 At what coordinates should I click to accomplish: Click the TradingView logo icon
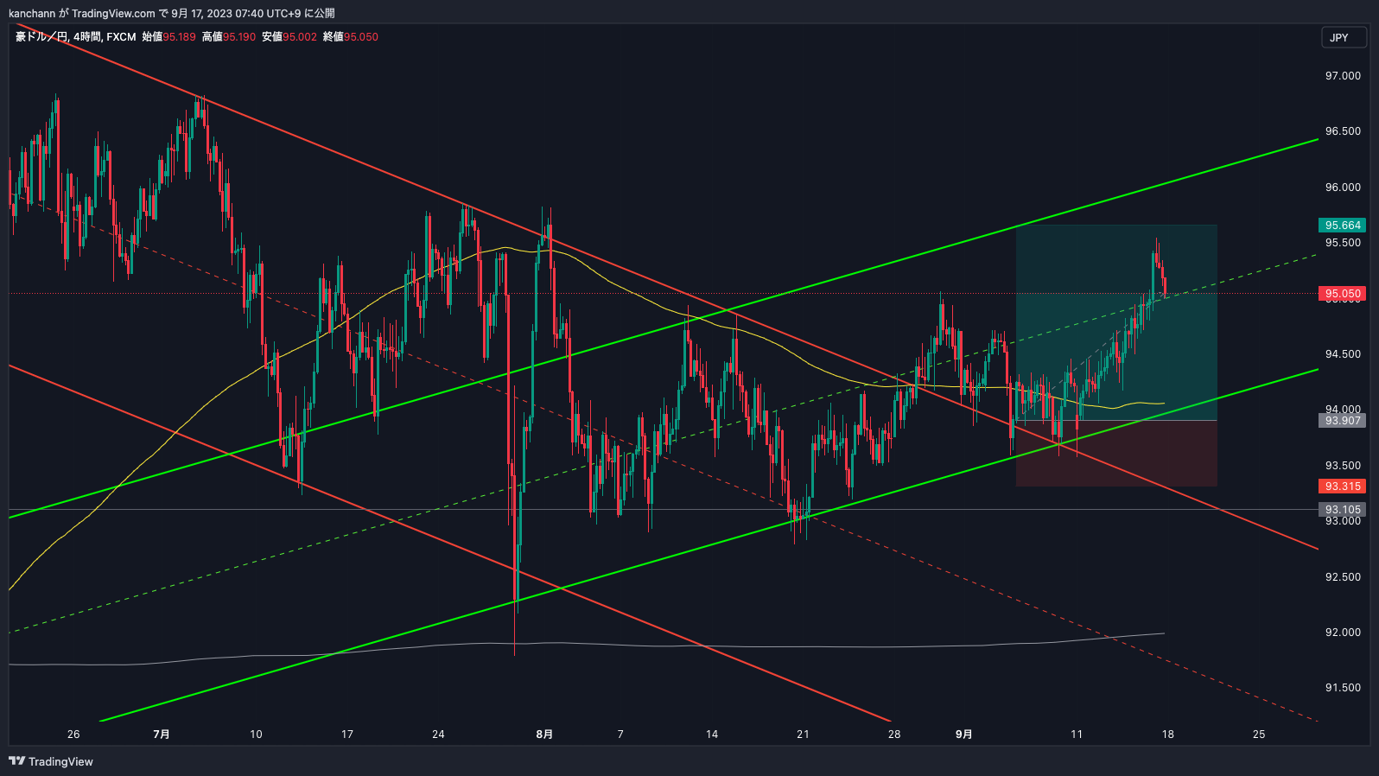point(16,761)
